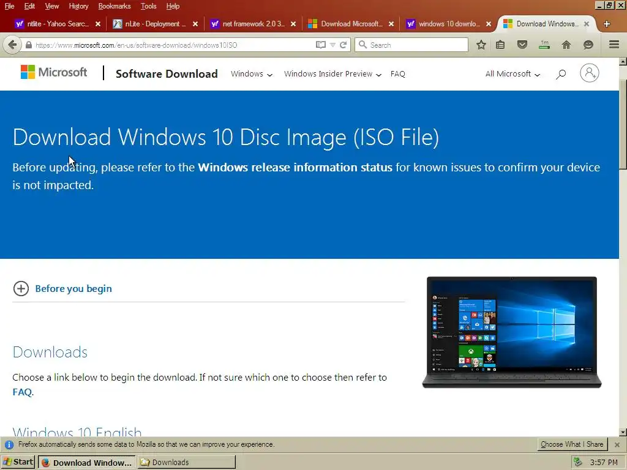Open Windows release information status link
The image size is (627, 470).
coord(295,167)
